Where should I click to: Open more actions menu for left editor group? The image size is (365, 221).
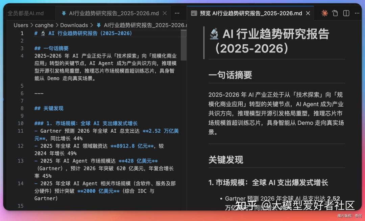point(177,13)
